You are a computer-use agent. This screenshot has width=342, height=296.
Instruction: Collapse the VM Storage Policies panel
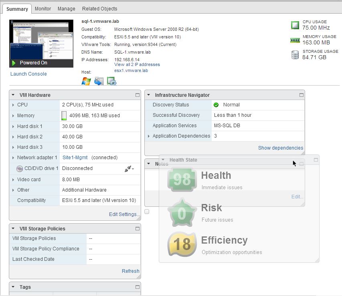click(x=13, y=228)
